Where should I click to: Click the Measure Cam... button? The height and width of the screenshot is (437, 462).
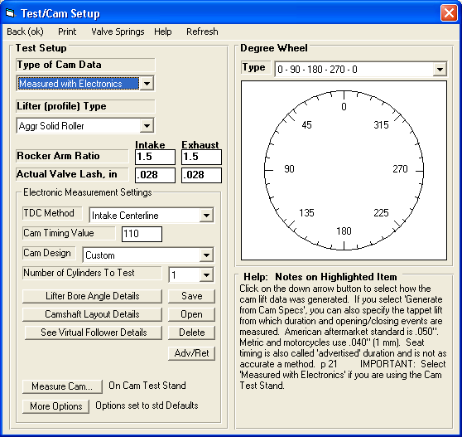[62, 386]
